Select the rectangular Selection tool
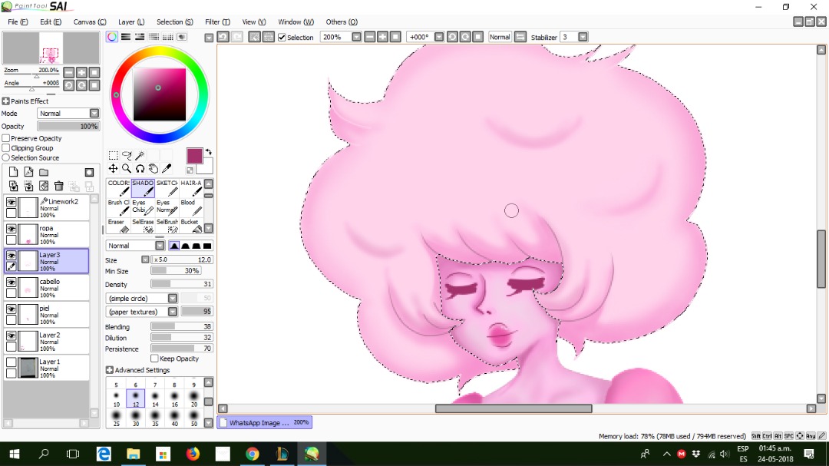The width and height of the screenshot is (829, 466). pos(113,155)
